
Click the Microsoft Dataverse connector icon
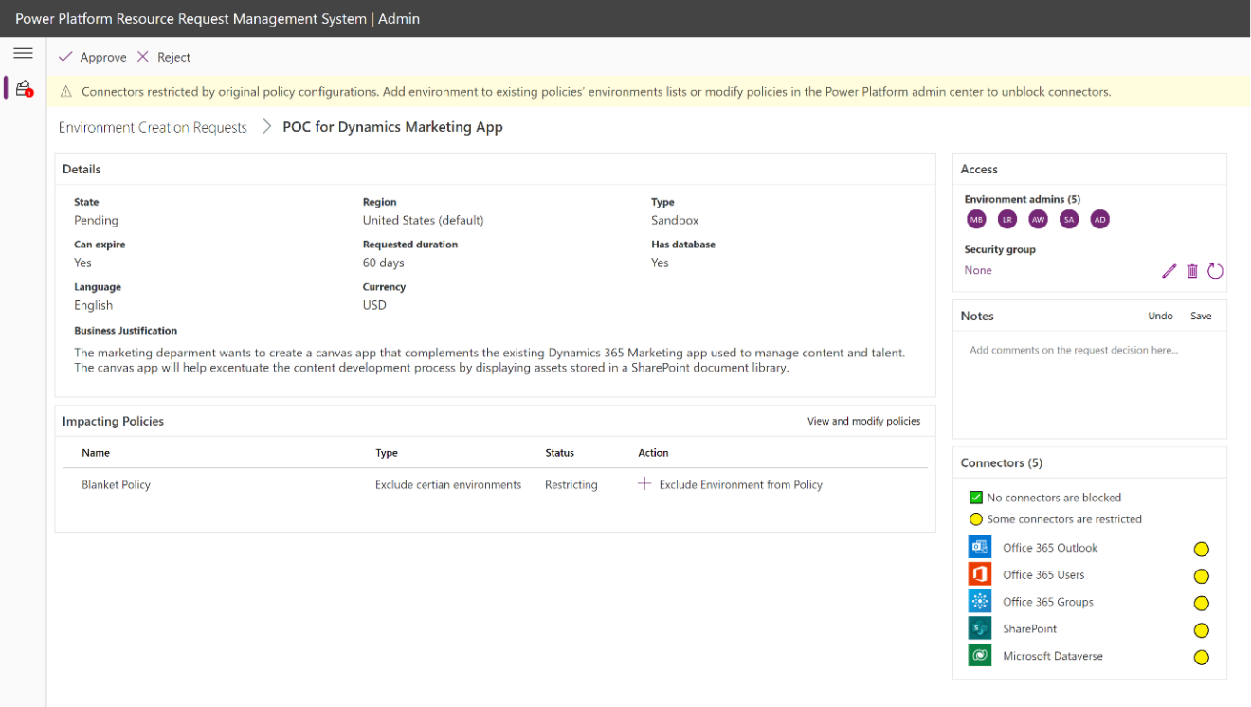click(979, 655)
